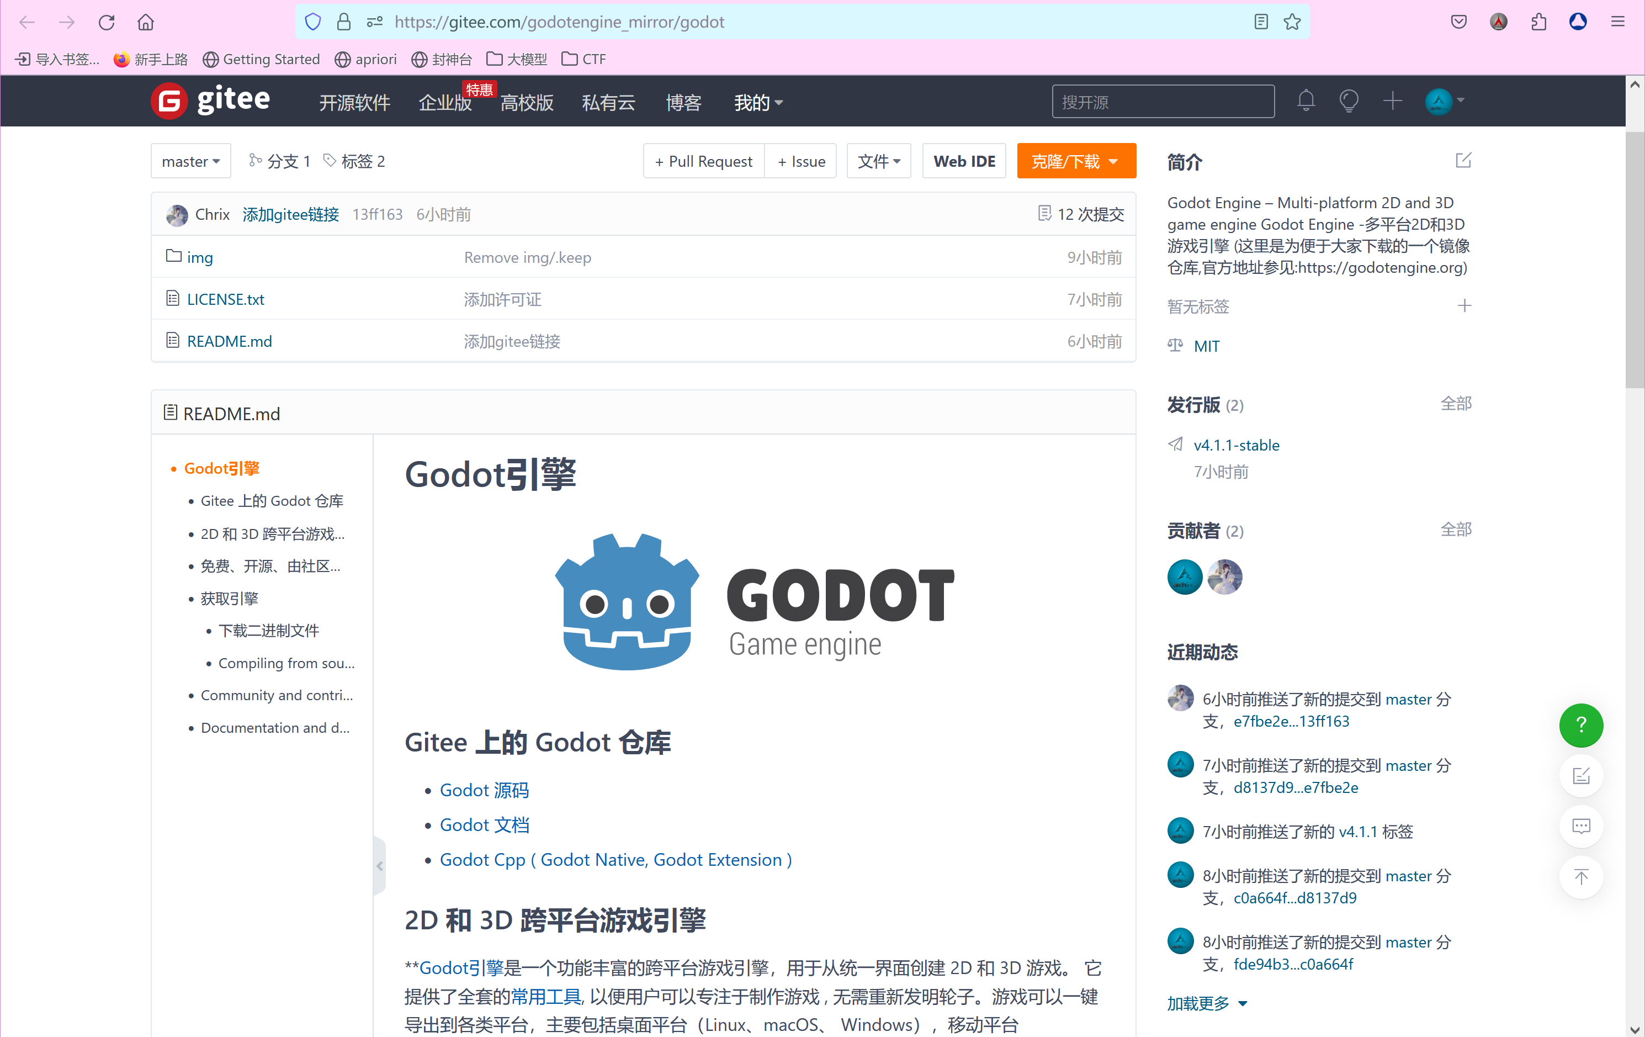Click the lightbulb icon in the header

pos(1349,101)
